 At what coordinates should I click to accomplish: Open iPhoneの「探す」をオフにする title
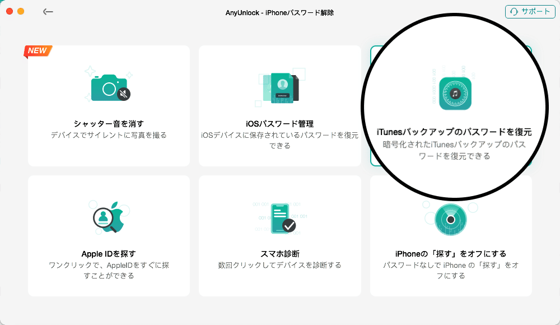[x=451, y=254]
